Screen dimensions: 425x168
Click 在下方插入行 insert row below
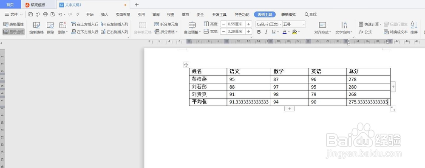[85, 32]
